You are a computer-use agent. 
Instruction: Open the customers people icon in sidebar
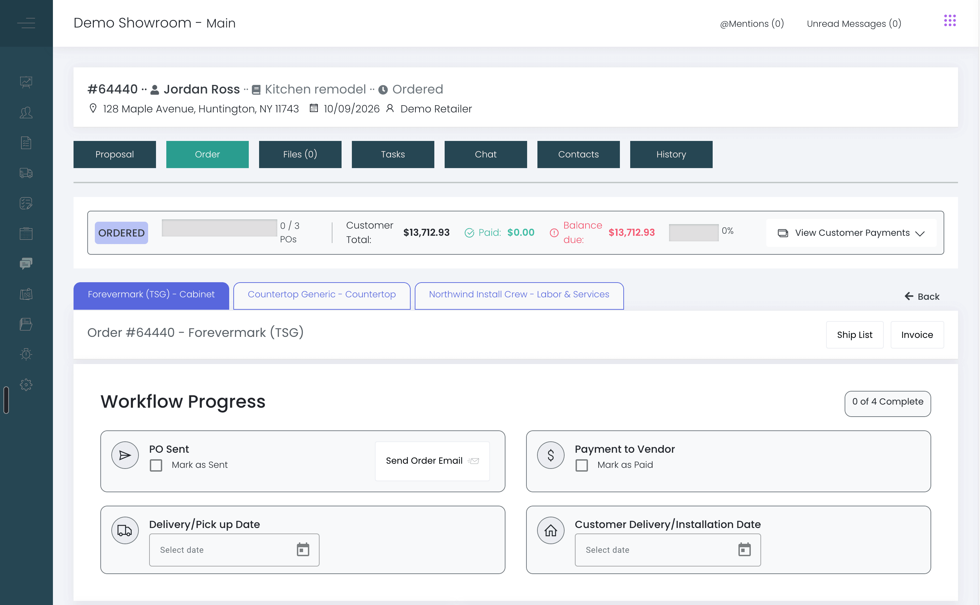coord(26,112)
